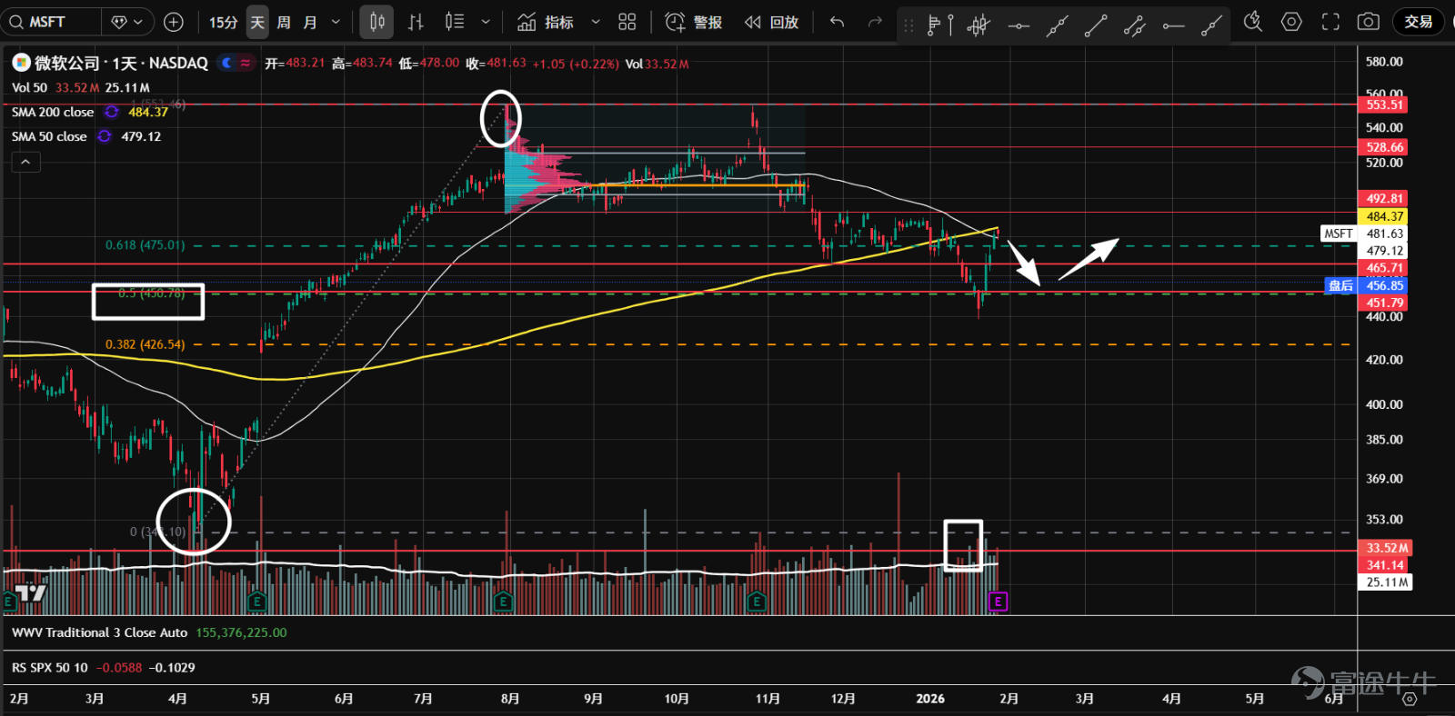
Task: Open the MSFT symbol search
Action: (50, 22)
